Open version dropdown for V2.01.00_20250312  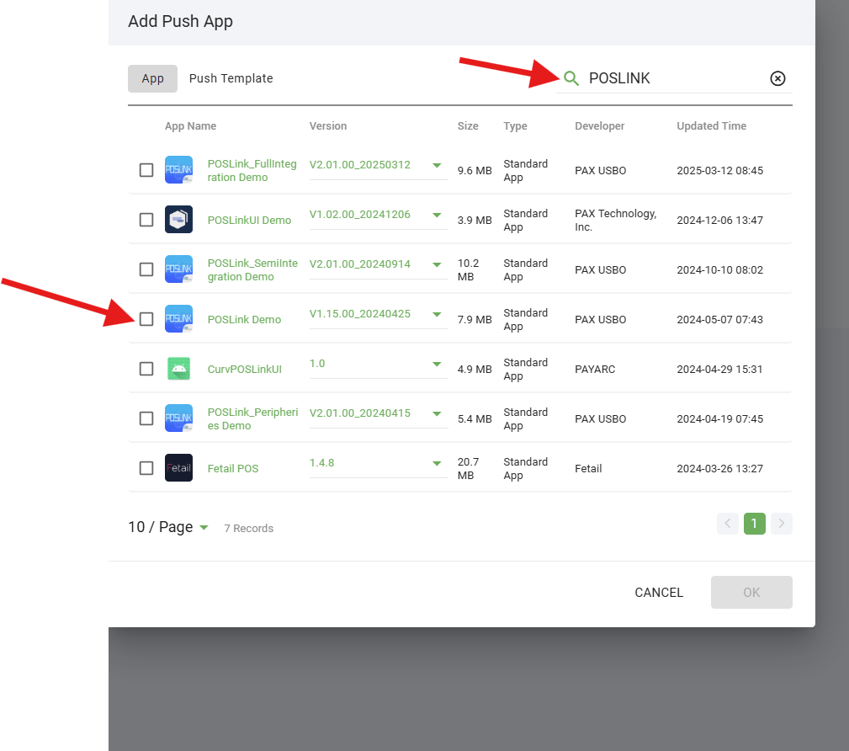click(x=379, y=165)
